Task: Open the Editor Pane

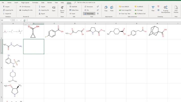Action: pyautogui.click(x=74, y=10)
